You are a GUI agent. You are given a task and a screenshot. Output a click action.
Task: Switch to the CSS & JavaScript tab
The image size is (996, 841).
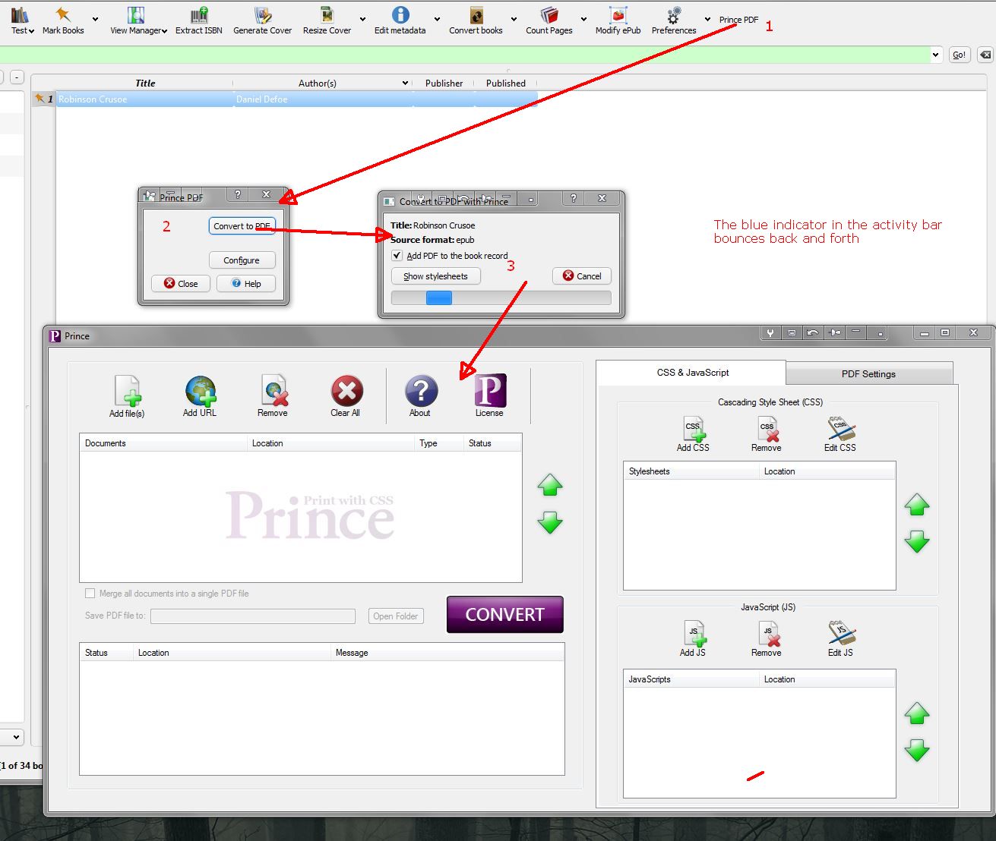[692, 373]
